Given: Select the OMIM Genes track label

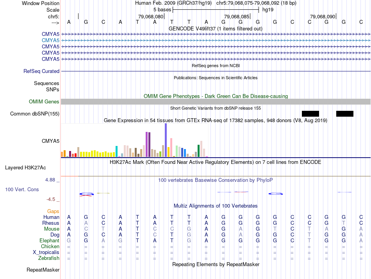Looking at the screenshot, I should click(44, 102).
